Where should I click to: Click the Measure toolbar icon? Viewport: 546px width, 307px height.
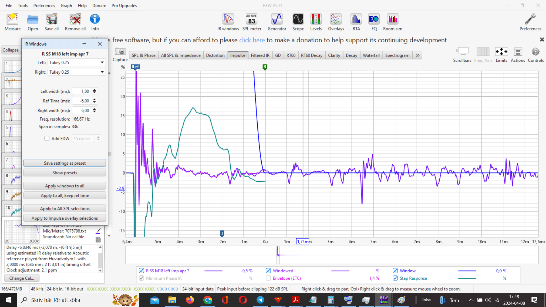click(x=13, y=22)
